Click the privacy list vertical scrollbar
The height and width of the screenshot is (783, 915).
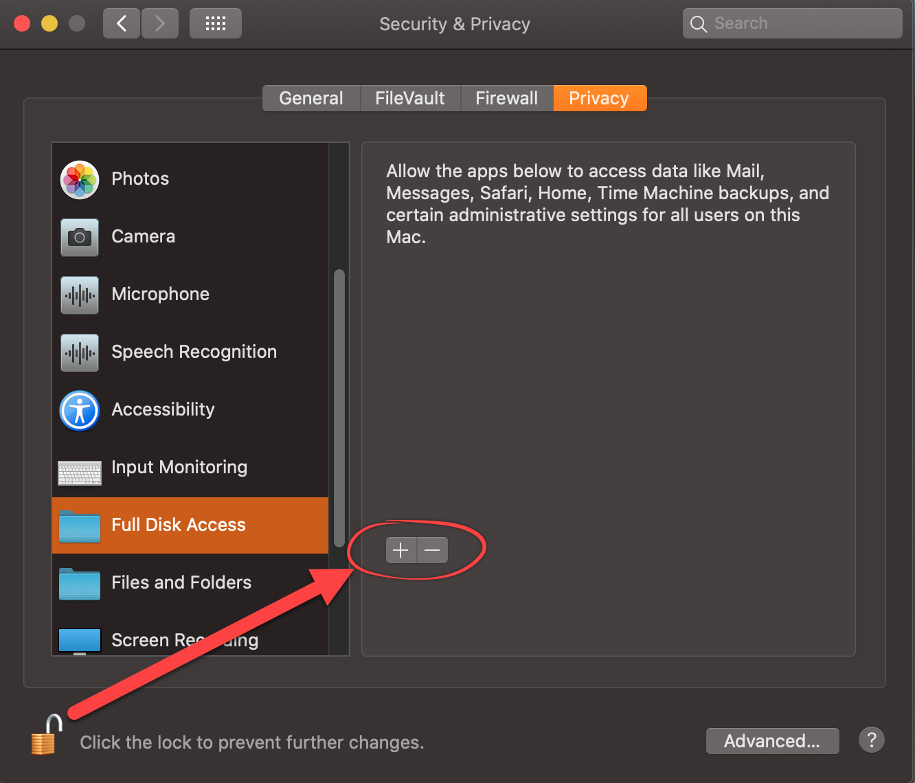point(339,408)
